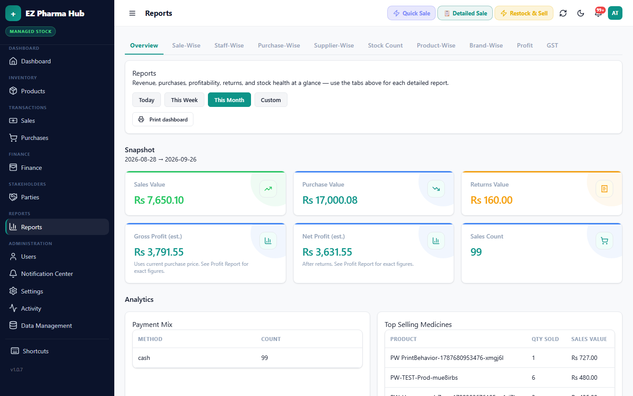Start a Detailed Sale
The height and width of the screenshot is (396, 633).
[465, 13]
